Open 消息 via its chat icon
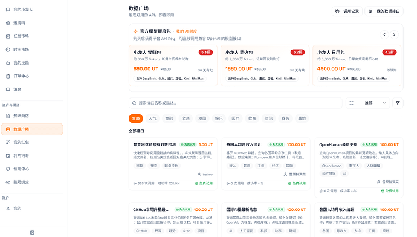 coord(8,89)
